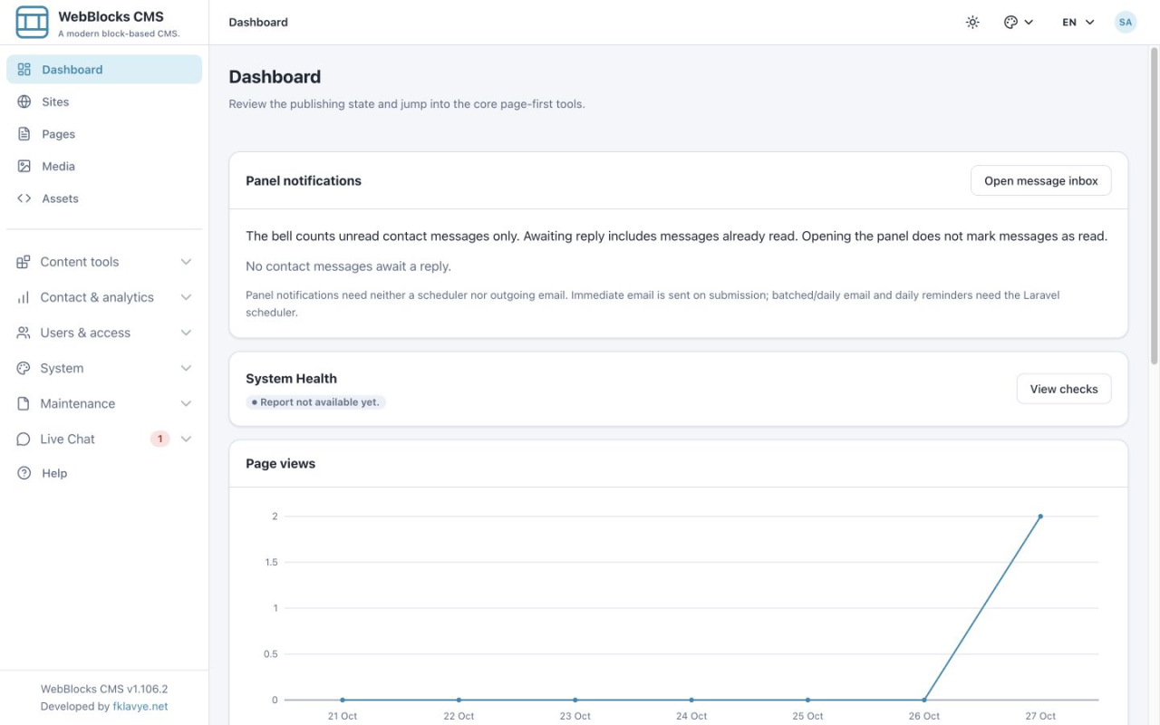This screenshot has width=1160, height=725.
Task: Open Help in the sidebar
Action: click(104, 473)
